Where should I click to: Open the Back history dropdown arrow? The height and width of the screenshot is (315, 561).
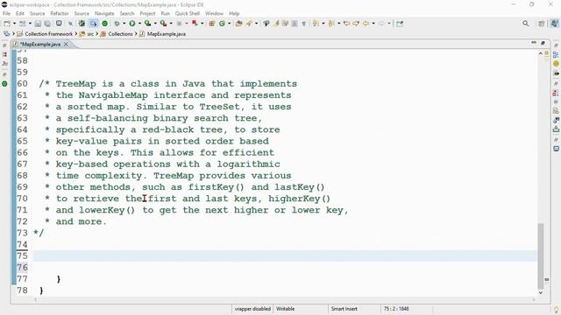pos(373,24)
